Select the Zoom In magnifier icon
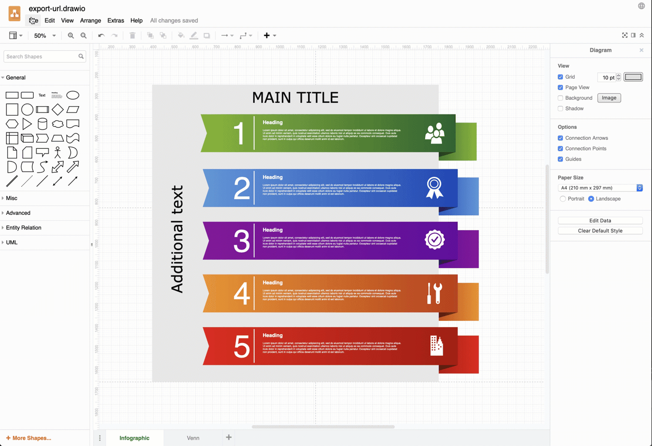The image size is (652, 446). (71, 35)
